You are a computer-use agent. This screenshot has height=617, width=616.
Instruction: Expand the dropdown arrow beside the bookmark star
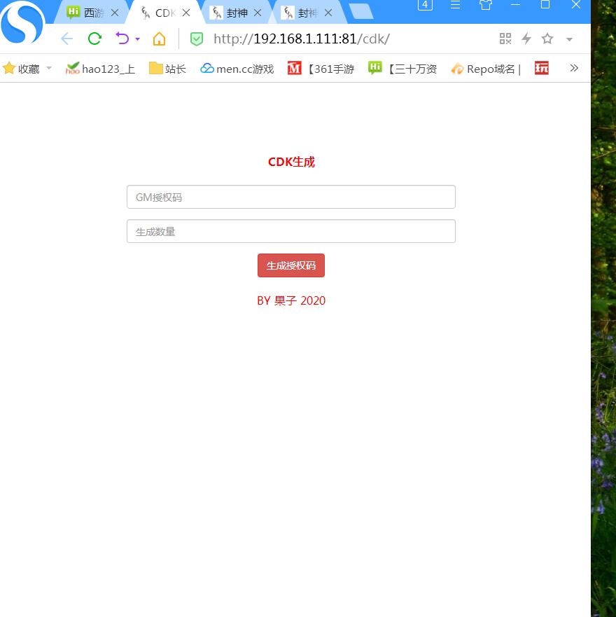click(569, 39)
